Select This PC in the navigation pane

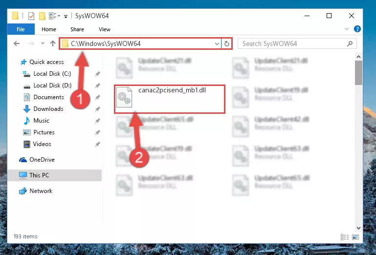click(39, 175)
